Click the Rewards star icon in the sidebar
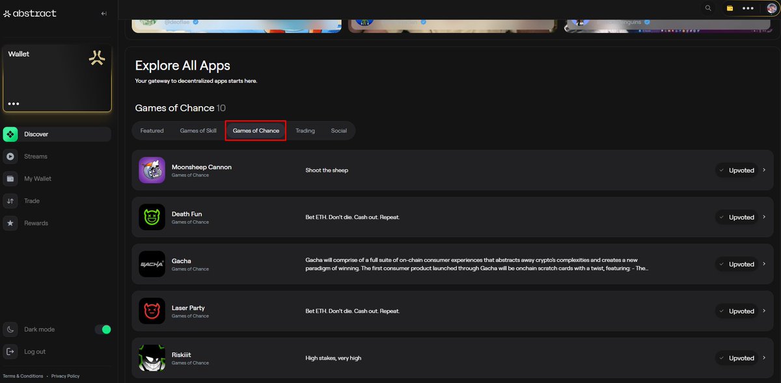 [x=10, y=223]
